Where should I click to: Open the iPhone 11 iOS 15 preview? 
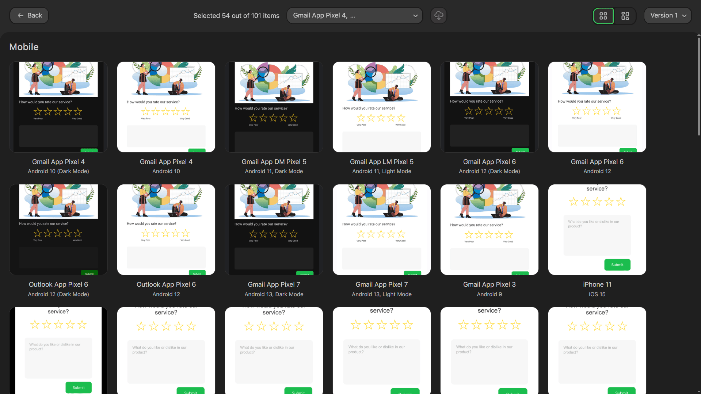coord(597,230)
